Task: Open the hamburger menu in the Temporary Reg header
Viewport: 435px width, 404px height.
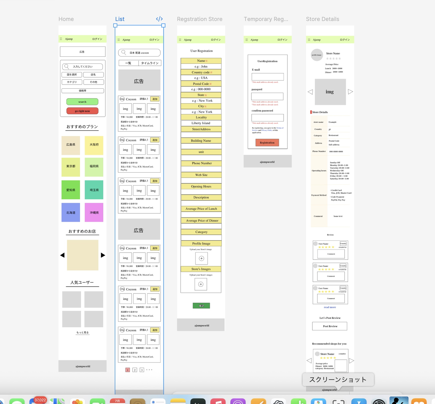Action: (x=246, y=40)
